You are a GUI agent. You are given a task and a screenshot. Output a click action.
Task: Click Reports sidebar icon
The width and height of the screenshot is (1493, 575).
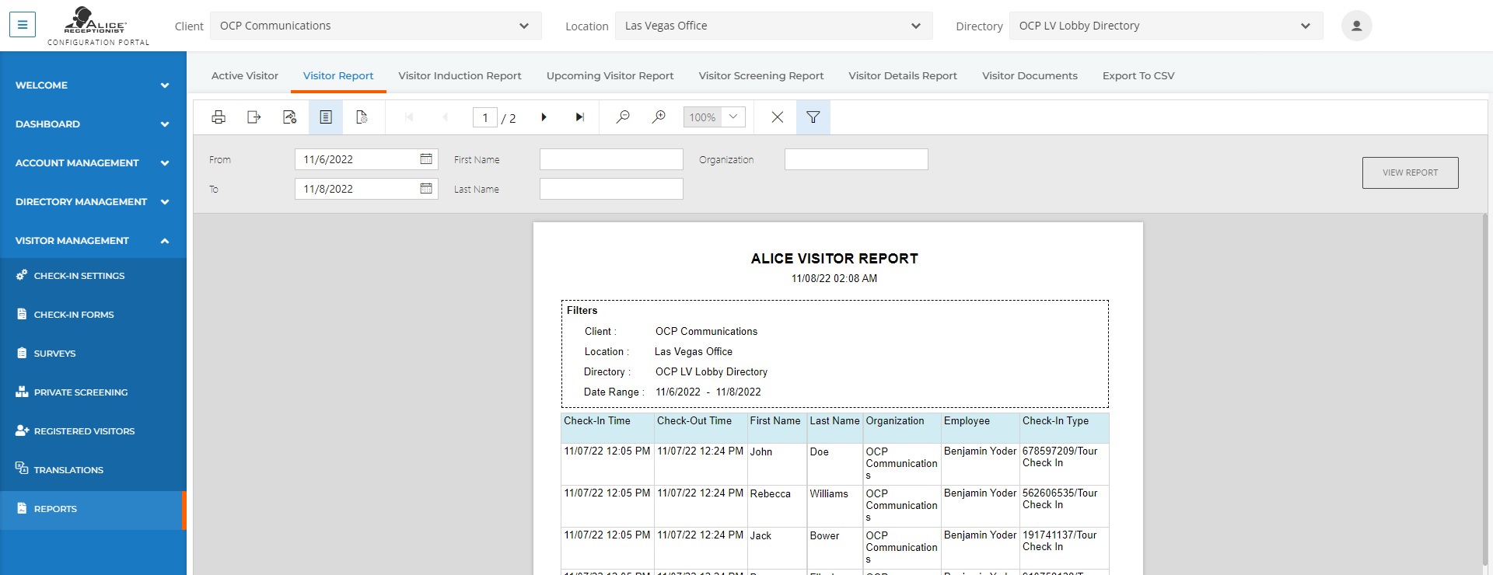click(x=22, y=508)
